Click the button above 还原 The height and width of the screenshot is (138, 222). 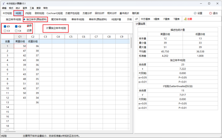[x=29, y=26]
